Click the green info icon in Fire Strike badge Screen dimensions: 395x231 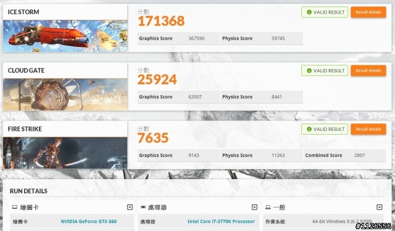click(309, 129)
